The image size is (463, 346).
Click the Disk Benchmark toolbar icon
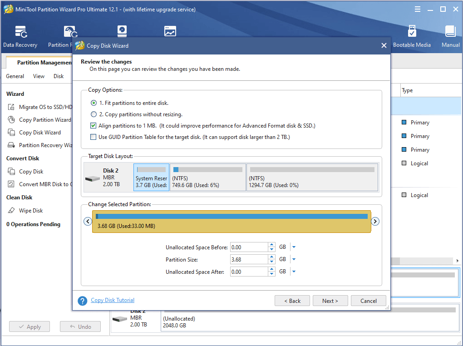(122, 31)
